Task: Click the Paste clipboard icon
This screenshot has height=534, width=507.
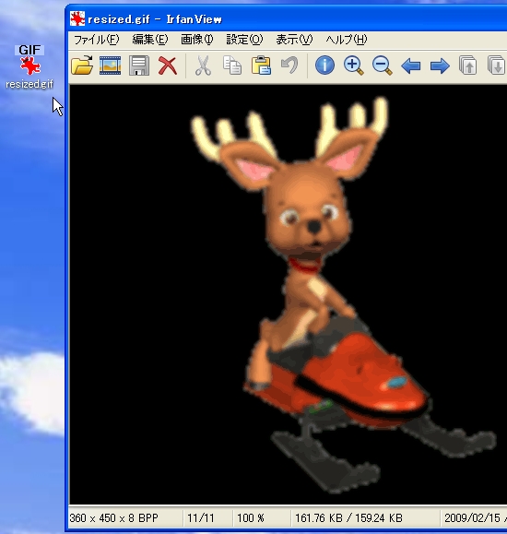Action: (x=261, y=65)
